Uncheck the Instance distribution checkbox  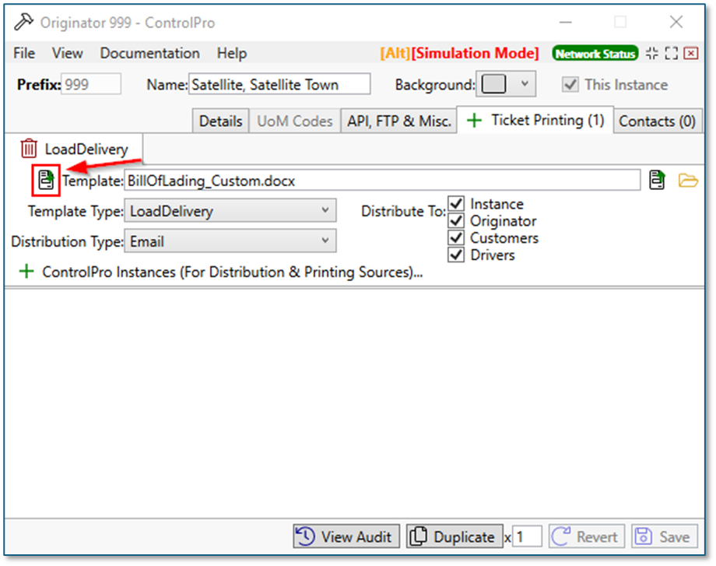click(x=456, y=204)
